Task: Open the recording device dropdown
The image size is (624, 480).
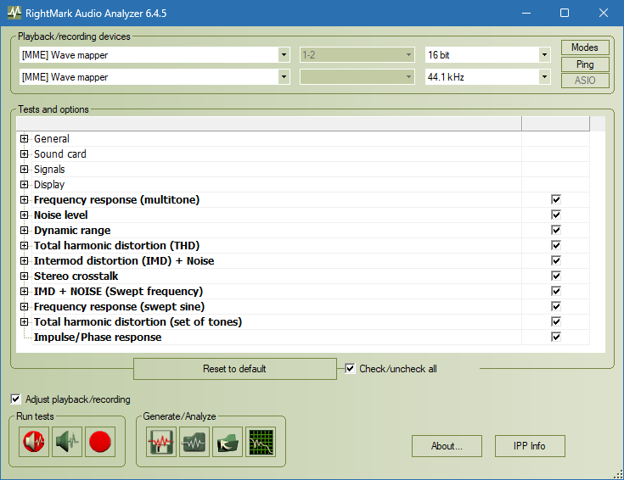Action: (x=284, y=77)
